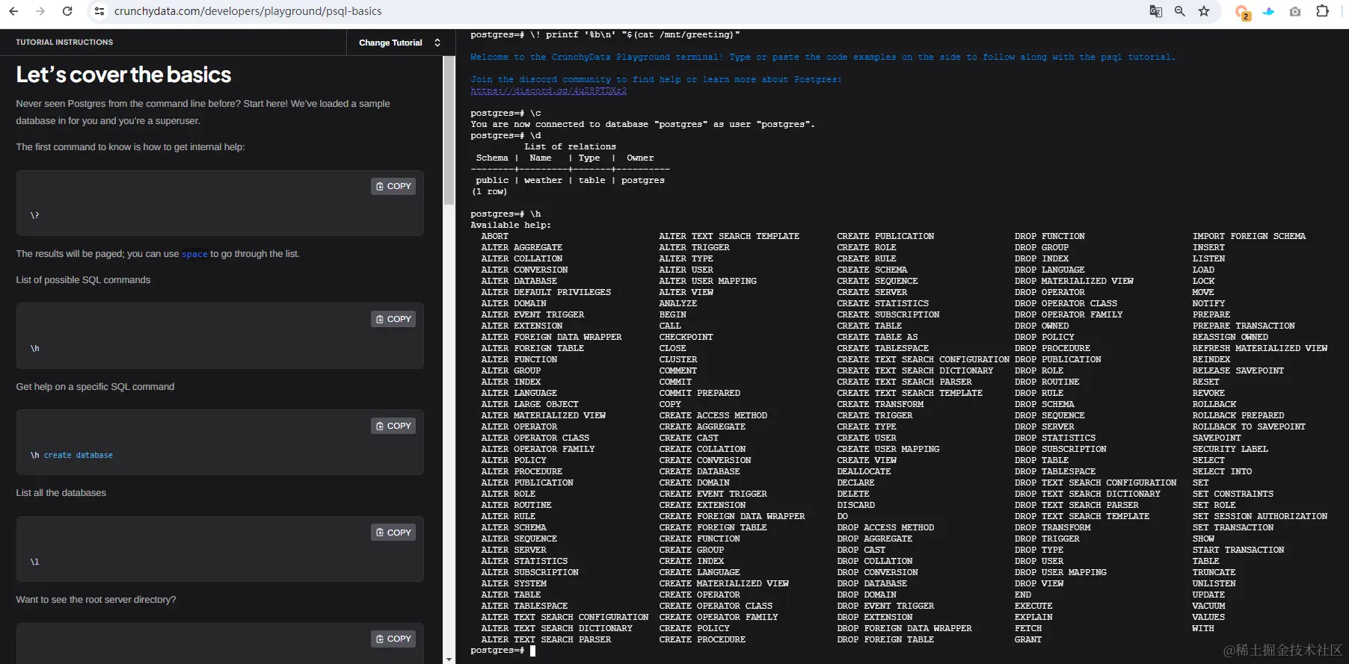Click 'COMMIT PREPARED' in help list
This screenshot has width=1349, height=664.
[699, 393]
